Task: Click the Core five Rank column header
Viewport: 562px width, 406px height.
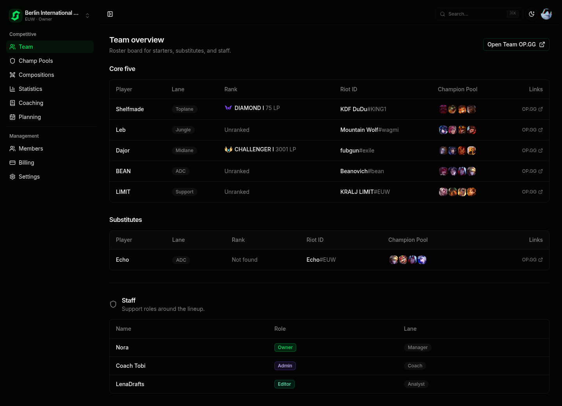Action: pos(231,89)
